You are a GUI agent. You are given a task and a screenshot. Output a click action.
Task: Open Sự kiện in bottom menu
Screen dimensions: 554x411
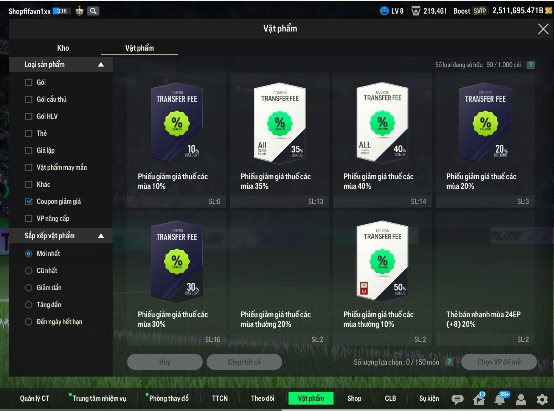[429, 399]
